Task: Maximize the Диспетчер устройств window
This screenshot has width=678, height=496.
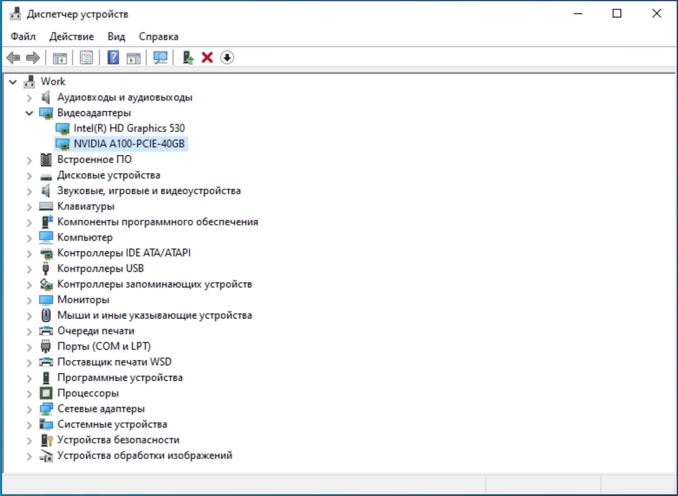Action: (617, 14)
